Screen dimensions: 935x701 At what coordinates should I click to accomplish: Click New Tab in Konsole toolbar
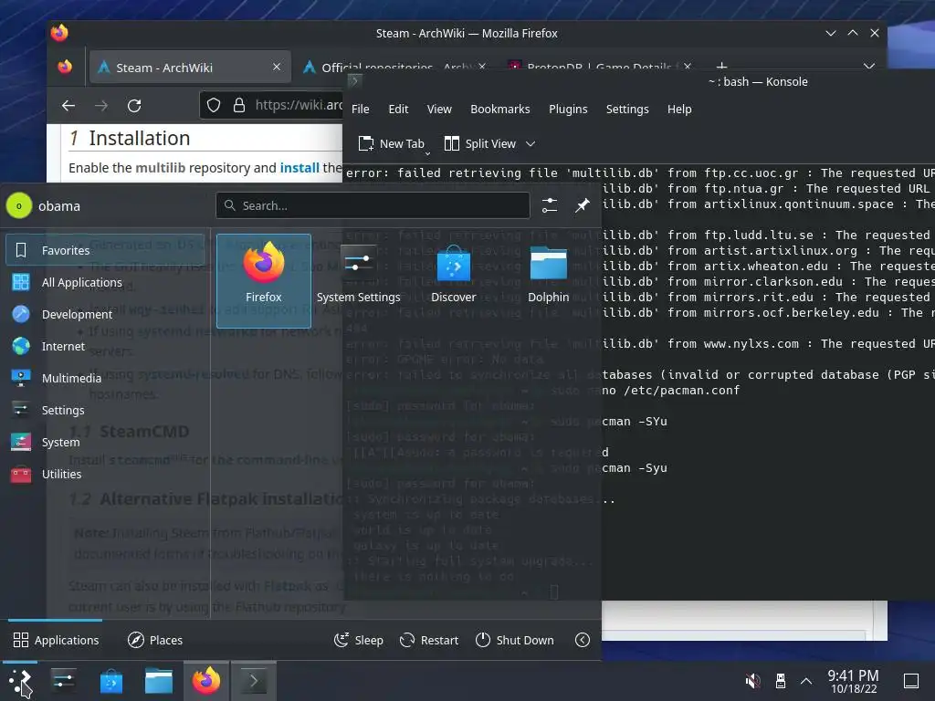tap(392, 143)
